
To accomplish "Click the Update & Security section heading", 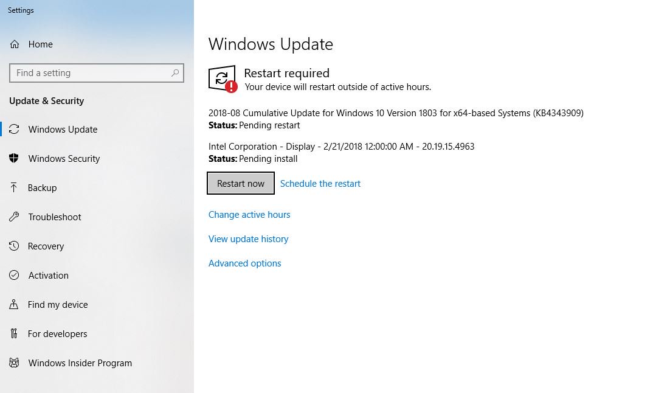I will tap(47, 101).
